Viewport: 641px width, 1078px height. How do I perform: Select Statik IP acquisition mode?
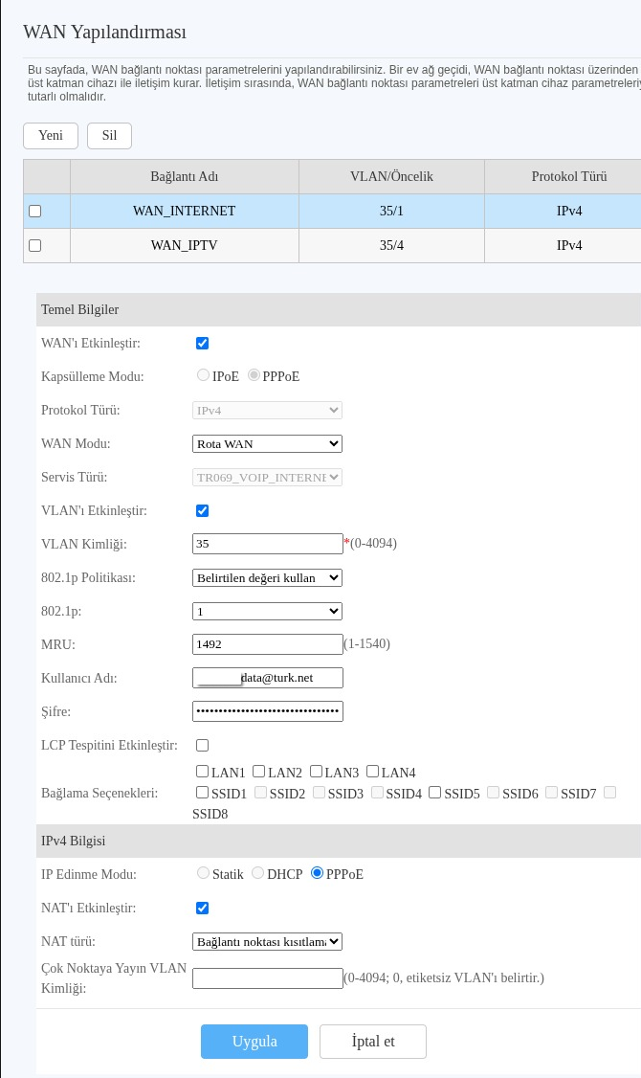point(203,873)
